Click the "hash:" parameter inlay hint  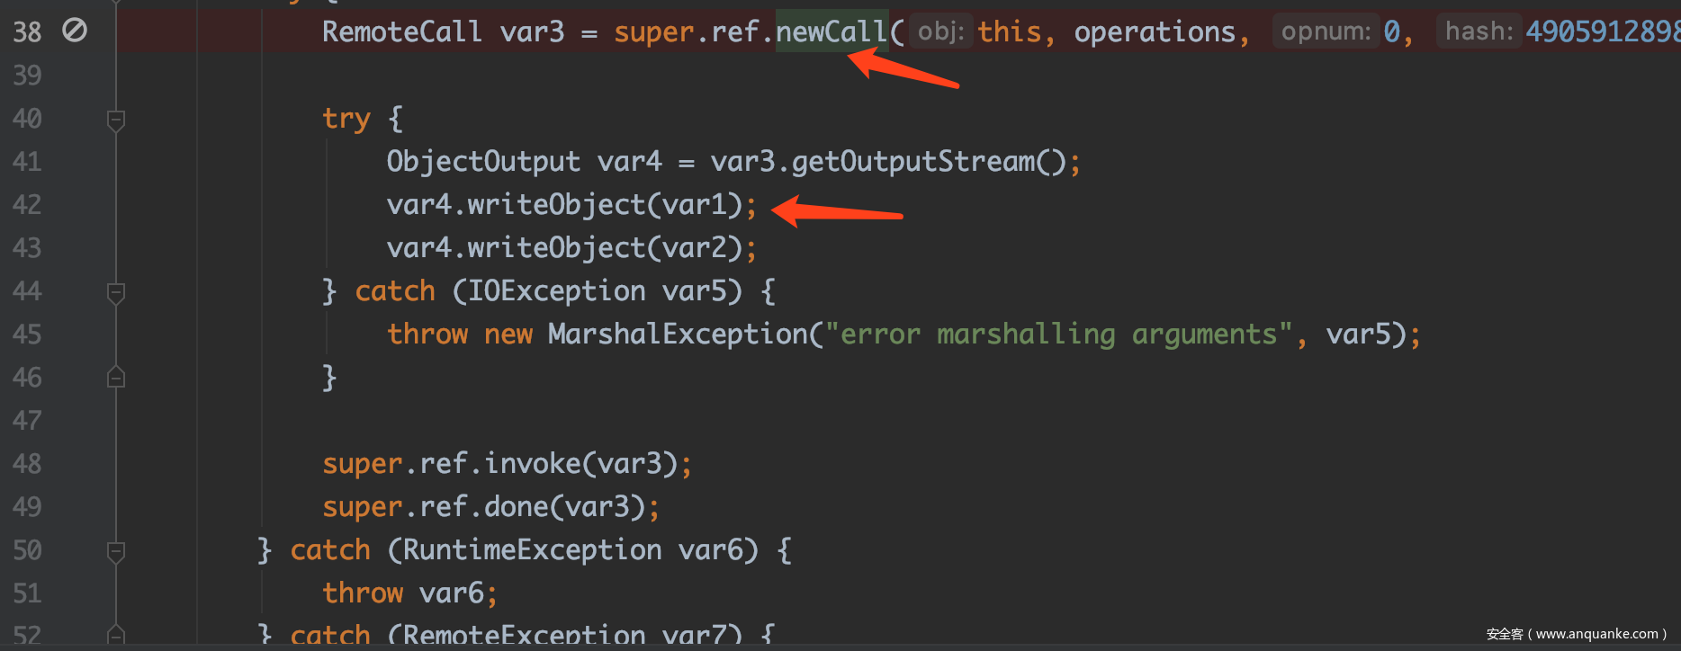[1479, 32]
